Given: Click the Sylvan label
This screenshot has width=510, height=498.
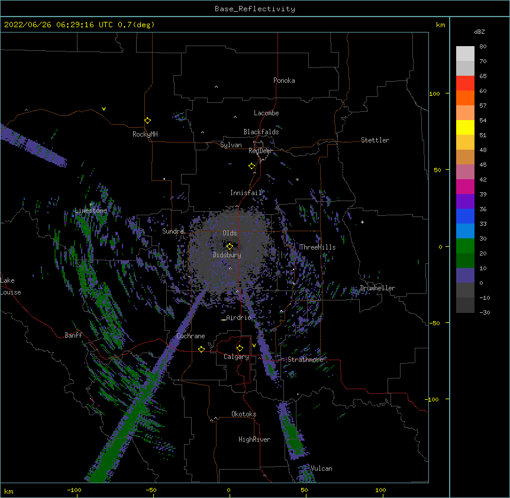Looking at the screenshot, I should pyautogui.click(x=231, y=145).
